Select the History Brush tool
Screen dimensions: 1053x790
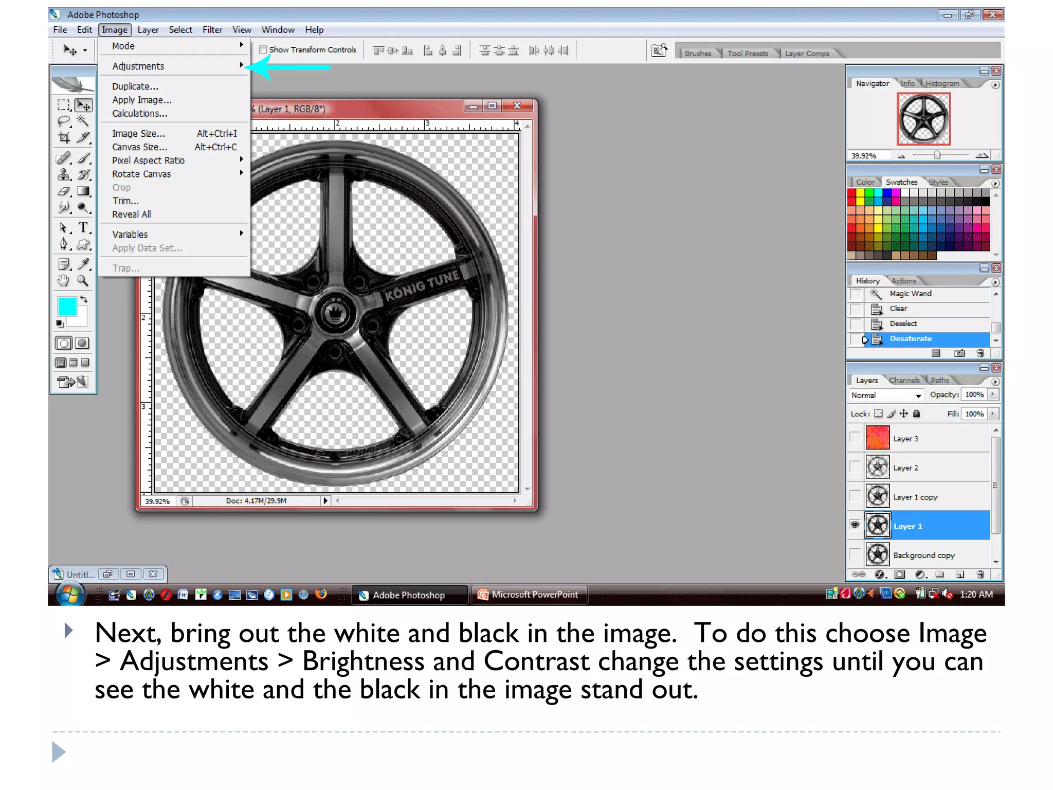tap(83, 174)
